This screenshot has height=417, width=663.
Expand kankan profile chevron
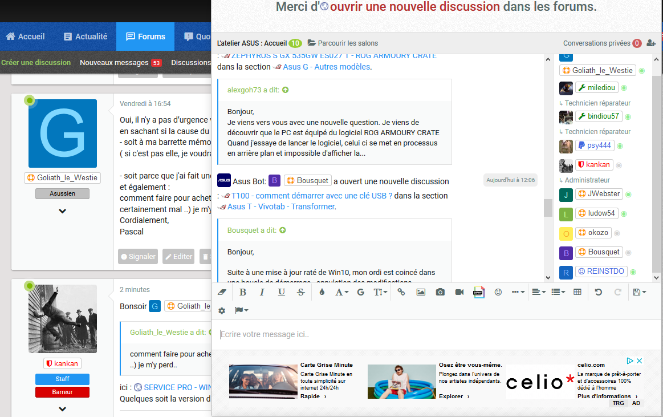point(63,409)
